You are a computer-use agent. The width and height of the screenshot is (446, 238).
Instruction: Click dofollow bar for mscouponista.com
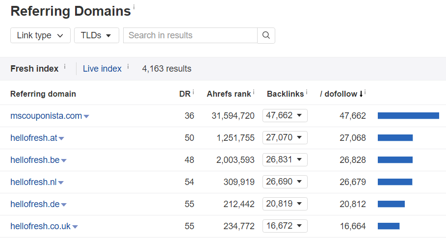coord(408,115)
